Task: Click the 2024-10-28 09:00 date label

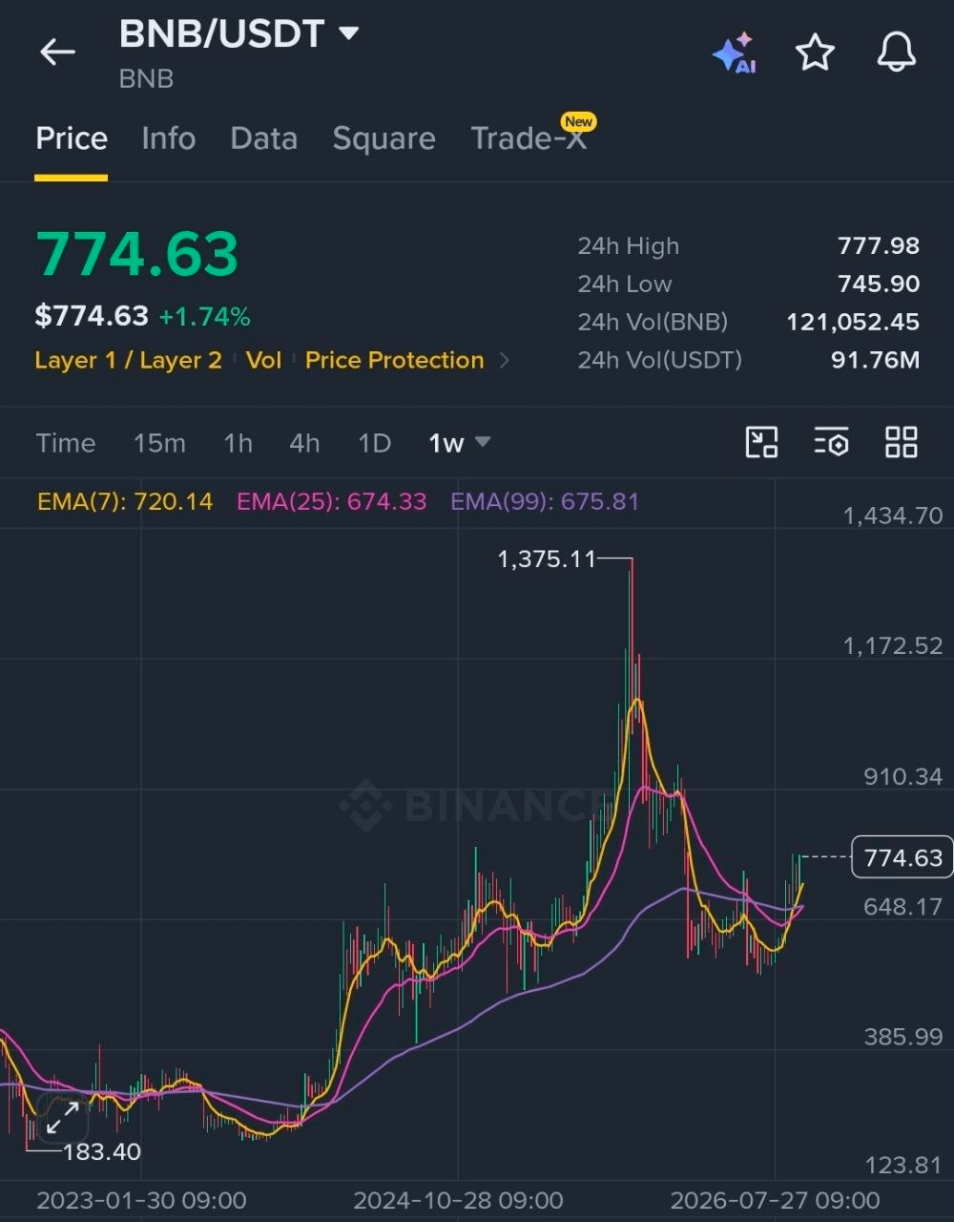Action: point(458,1200)
